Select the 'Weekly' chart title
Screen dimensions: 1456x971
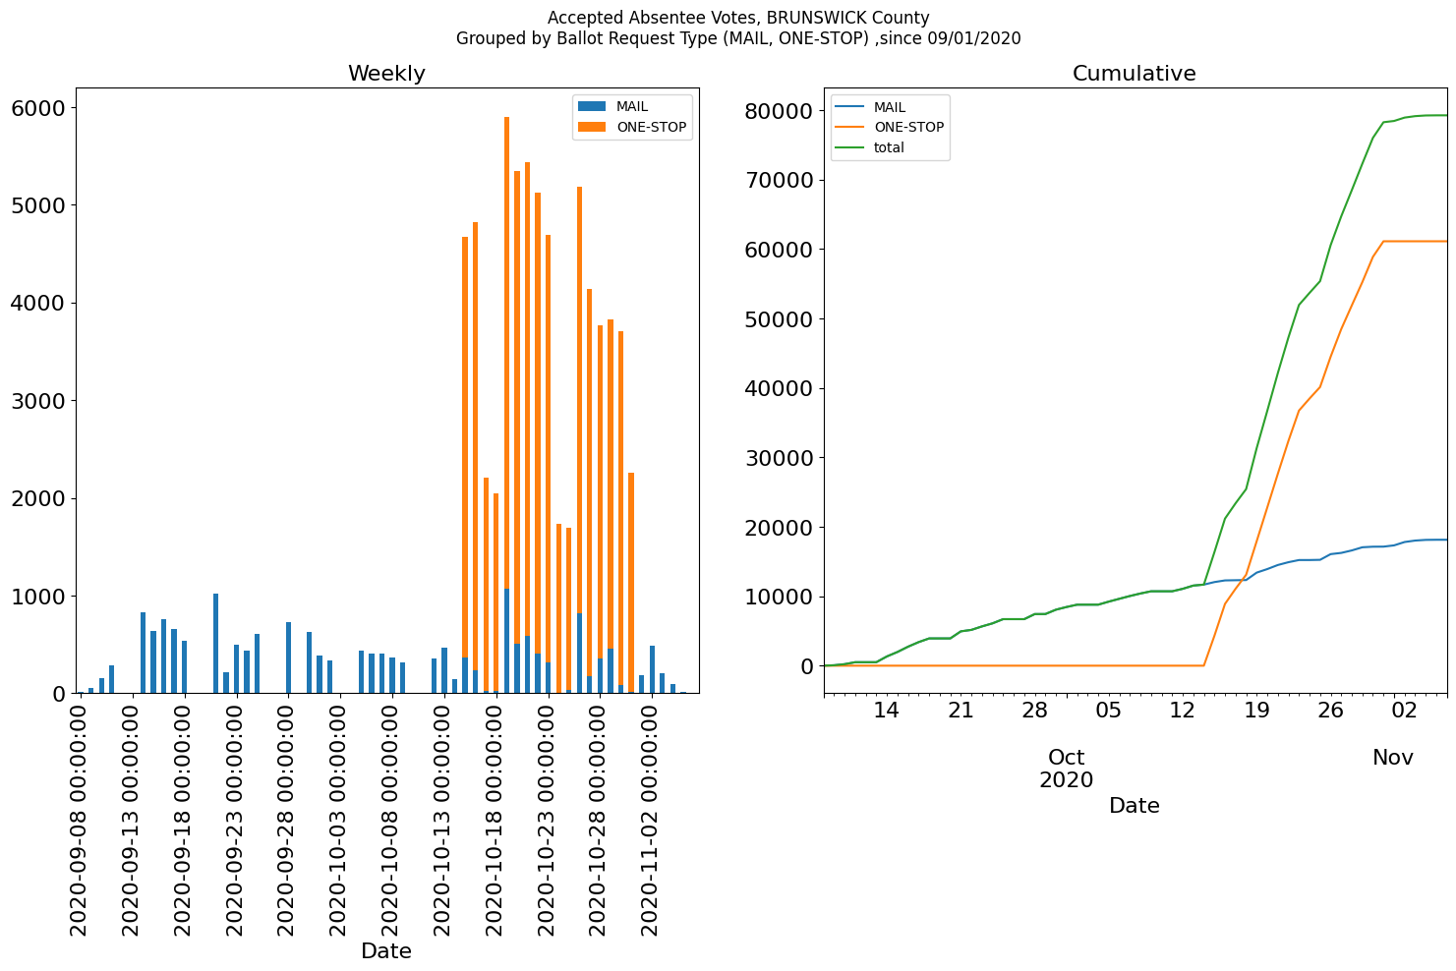point(386,74)
